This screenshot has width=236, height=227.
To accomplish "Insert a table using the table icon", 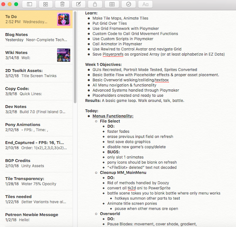I will click(112, 4).
